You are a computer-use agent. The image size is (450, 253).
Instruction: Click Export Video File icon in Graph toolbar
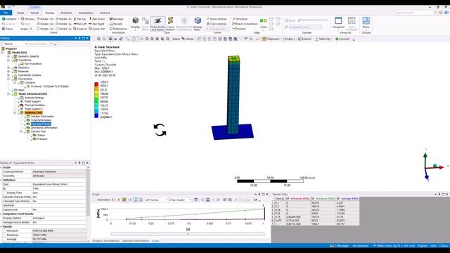[196, 200]
